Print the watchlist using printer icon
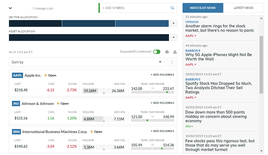The height and width of the screenshot is (155, 268). coord(167,52)
